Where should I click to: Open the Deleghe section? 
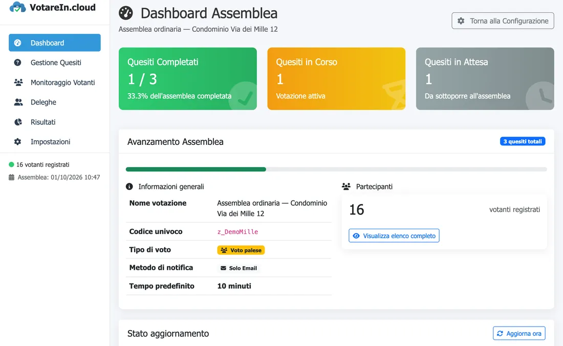[x=55, y=102]
